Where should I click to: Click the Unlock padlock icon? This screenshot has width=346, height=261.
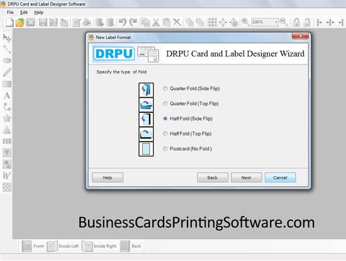pyautogui.click(x=307, y=22)
